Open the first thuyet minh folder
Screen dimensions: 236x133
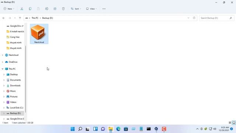14,42
